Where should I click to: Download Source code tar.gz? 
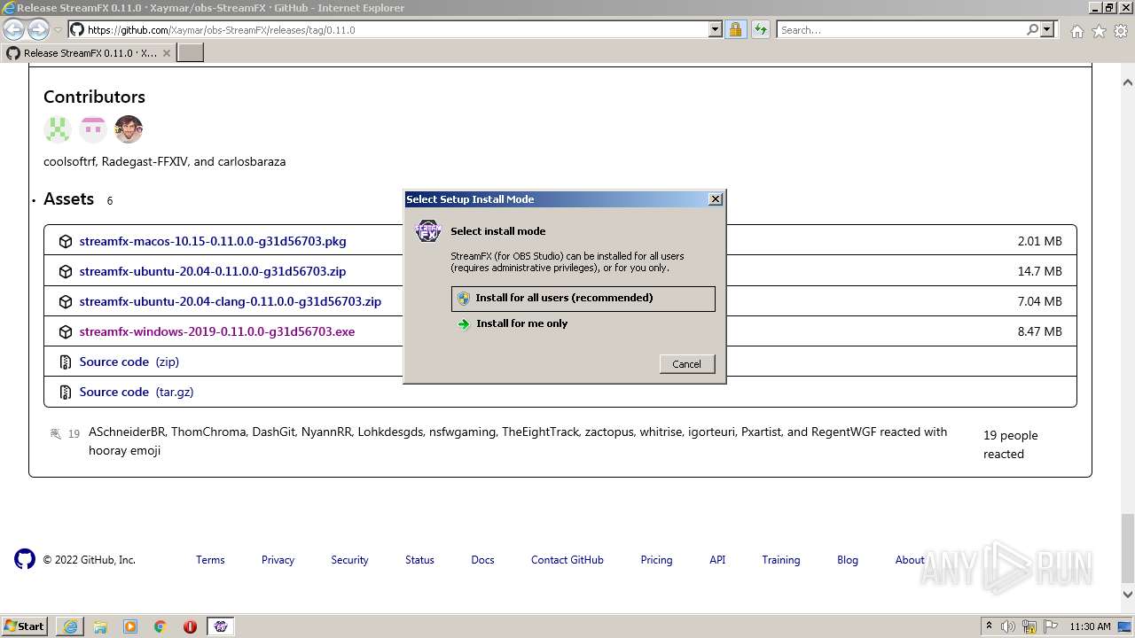click(x=137, y=392)
